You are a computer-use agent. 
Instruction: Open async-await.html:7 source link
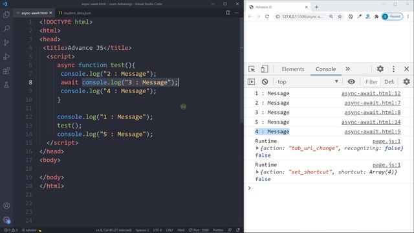[373, 103]
